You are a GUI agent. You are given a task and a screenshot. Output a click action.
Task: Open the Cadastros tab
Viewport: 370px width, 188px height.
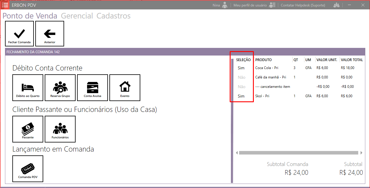[114, 16]
